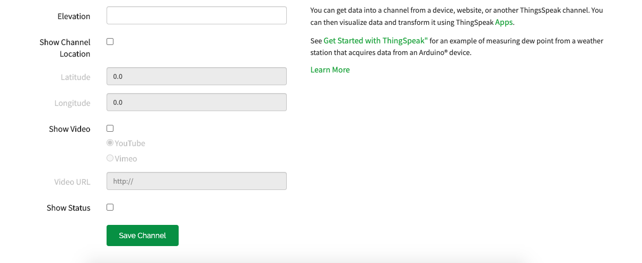Click the Elevation field label
Screen dimensions: 642x263
74,16
